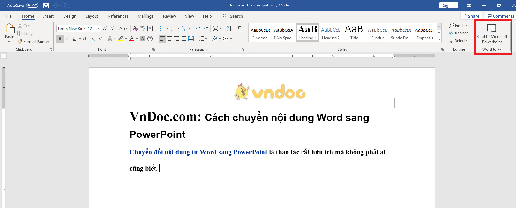Image resolution: width=516 pixels, height=208 pixels.
Task: Toggle Italic formatting
Action: (x=67, y=39)
